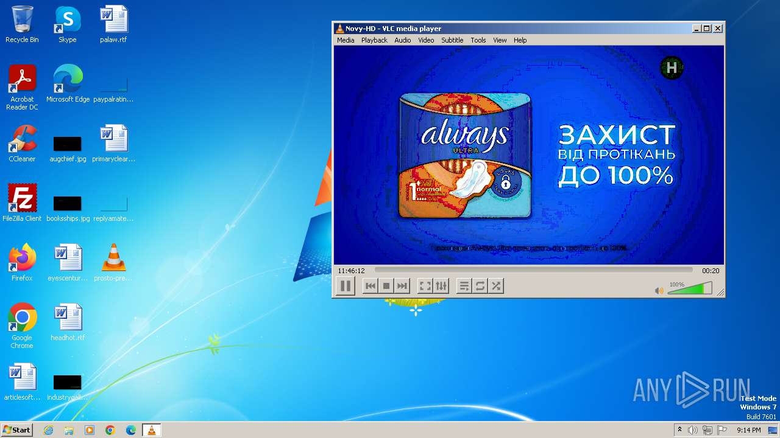
Task: Close the VLC media player window
Action: coord(718,29)
